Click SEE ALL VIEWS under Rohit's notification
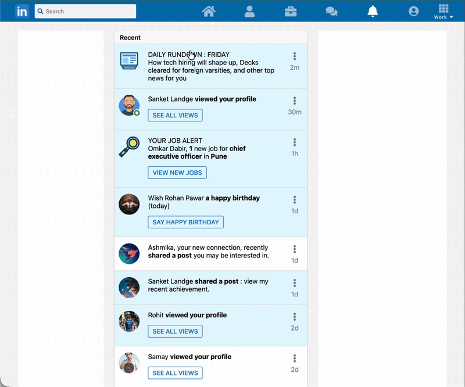Image resolution: width=465 pixels, height=387 pixels. 175,331
